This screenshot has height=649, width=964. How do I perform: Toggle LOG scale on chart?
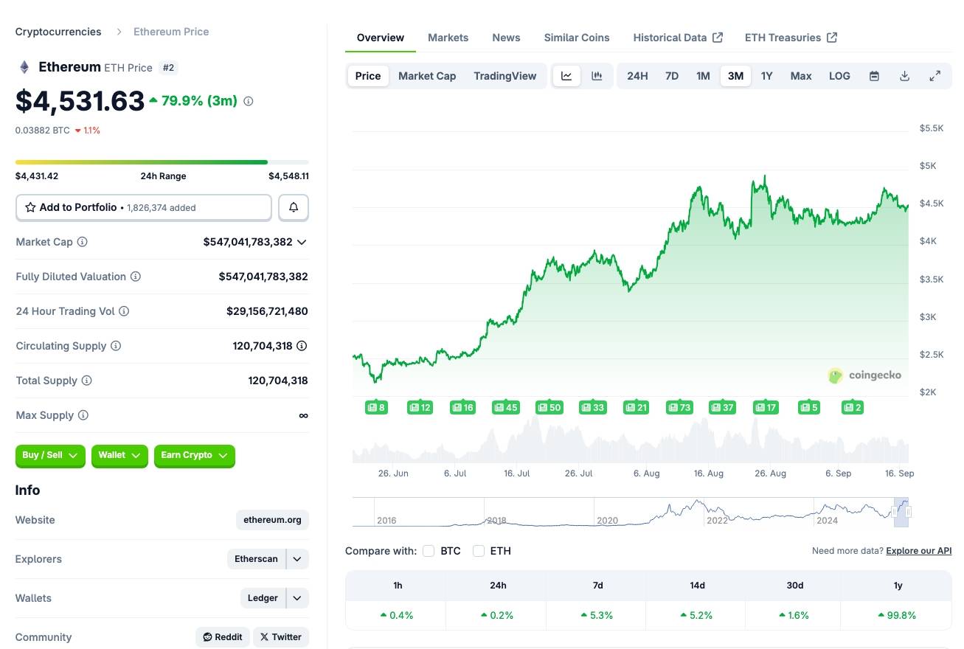pos(839,76)
